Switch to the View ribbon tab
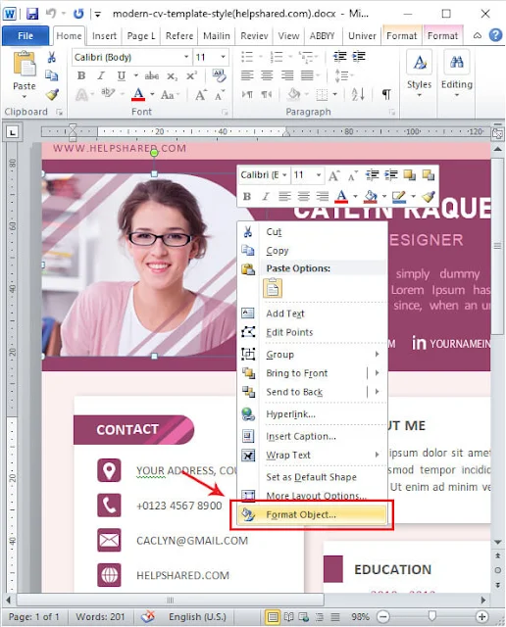506x627 pixels. [x=288, y=36]
